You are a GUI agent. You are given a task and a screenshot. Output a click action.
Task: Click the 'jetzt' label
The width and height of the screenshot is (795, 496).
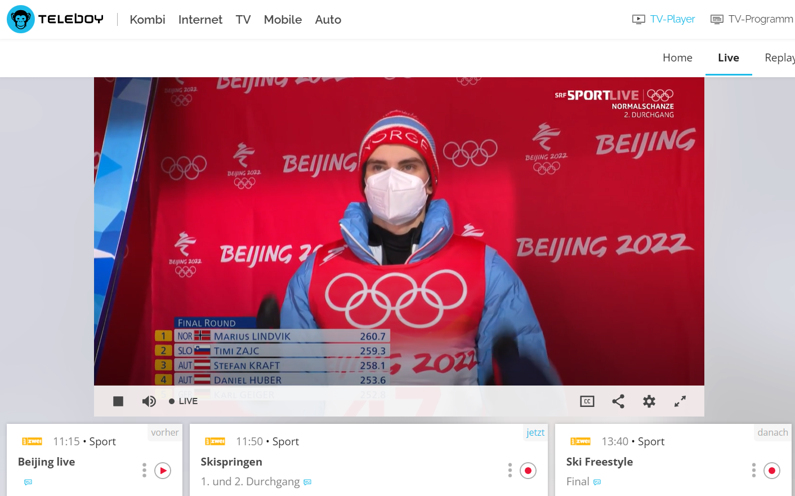click(535, 432)
